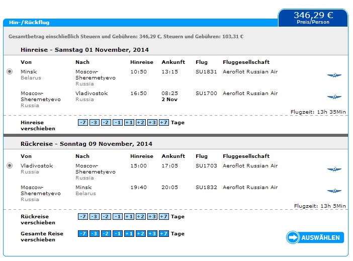Click arrival time 20:05

tap(169, 188)
